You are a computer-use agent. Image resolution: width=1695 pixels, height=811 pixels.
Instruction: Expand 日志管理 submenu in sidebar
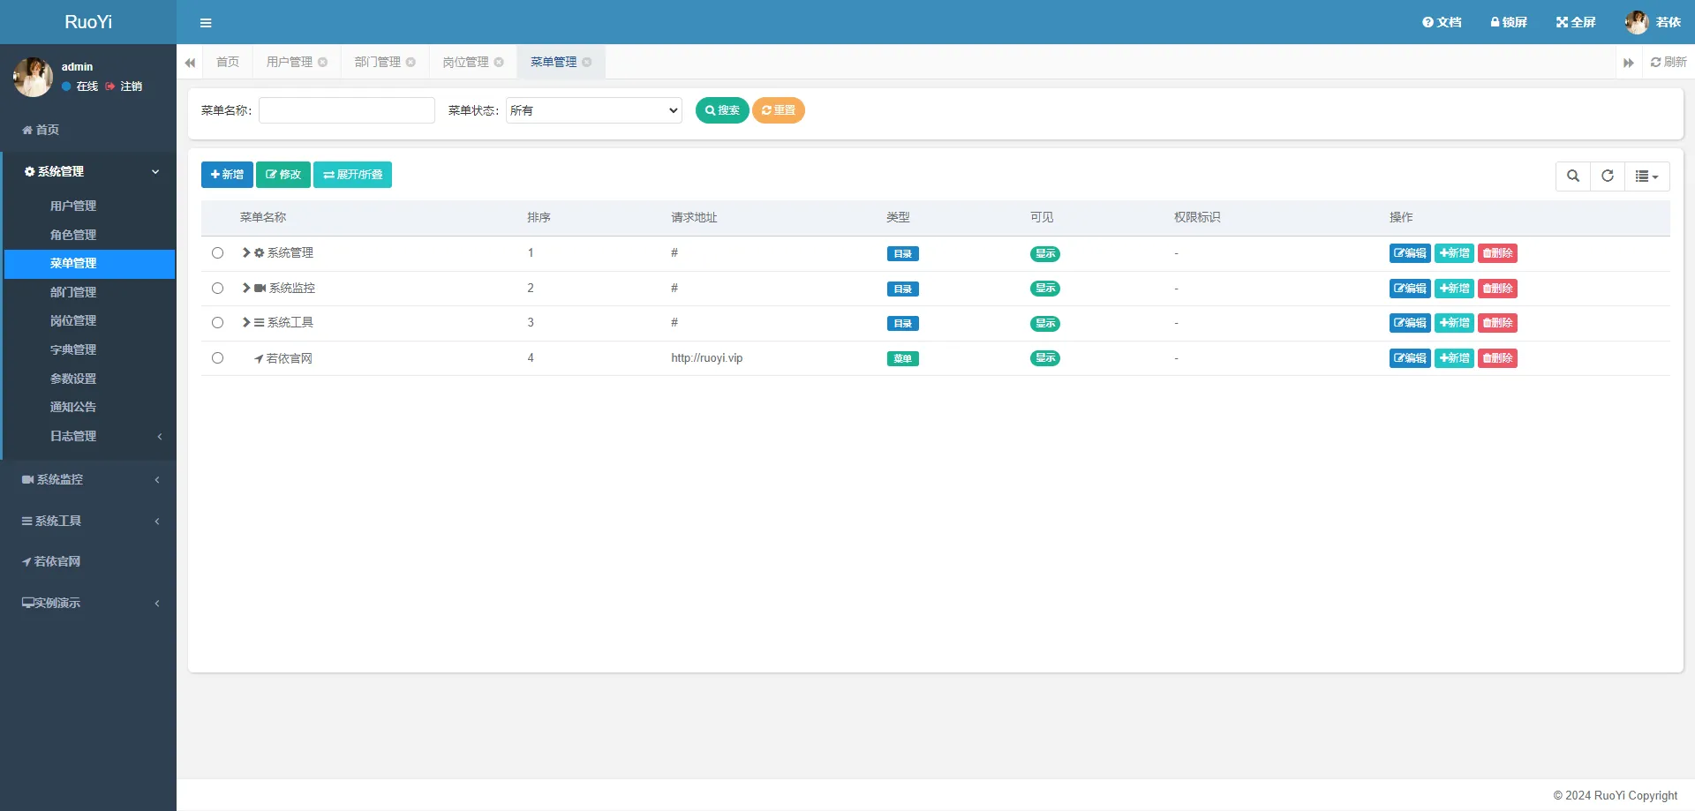[x=88, y=436]
